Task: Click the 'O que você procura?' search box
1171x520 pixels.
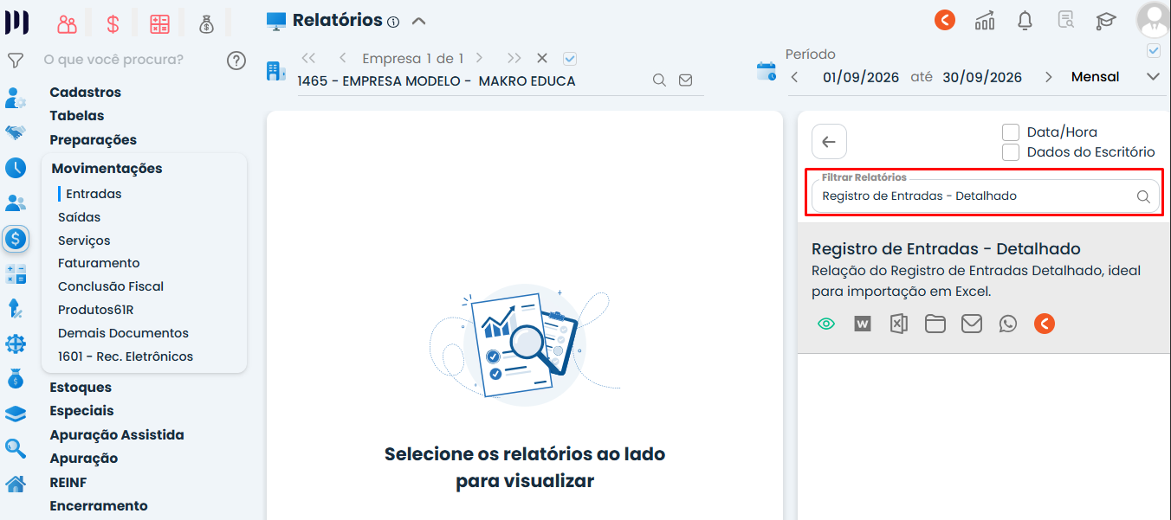Action: pos(113,60)
